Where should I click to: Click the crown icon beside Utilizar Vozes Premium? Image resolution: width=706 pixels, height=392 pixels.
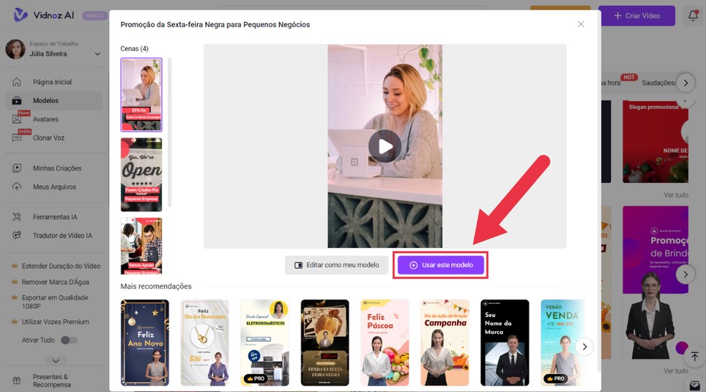pyautogui.click(x=14, y=322)
